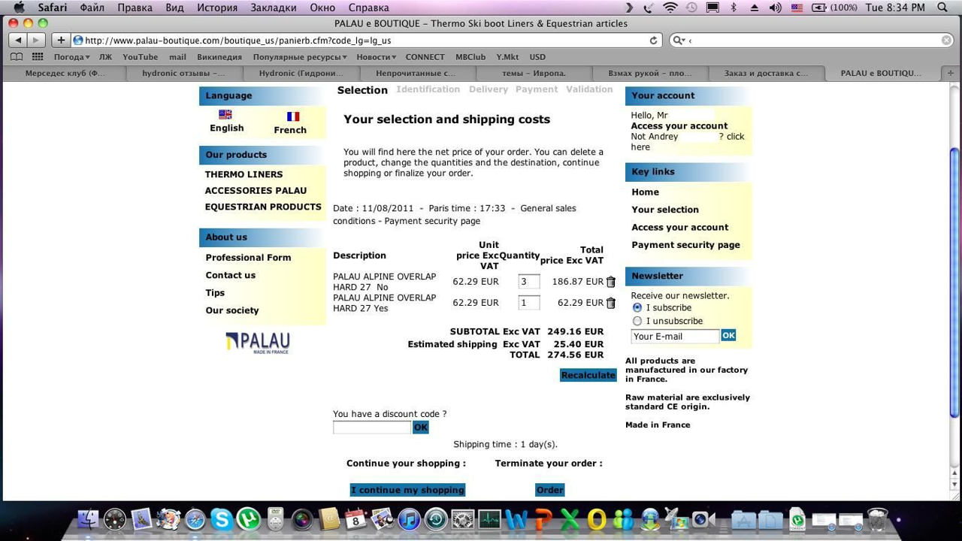962x541 pixels.
Task: Open Популярные ресурсы bookmarks dropdown
Action: [299, 57]
